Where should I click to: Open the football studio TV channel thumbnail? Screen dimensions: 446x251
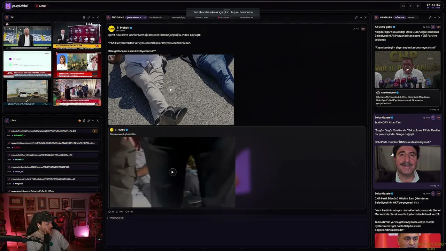pos(28,36)
